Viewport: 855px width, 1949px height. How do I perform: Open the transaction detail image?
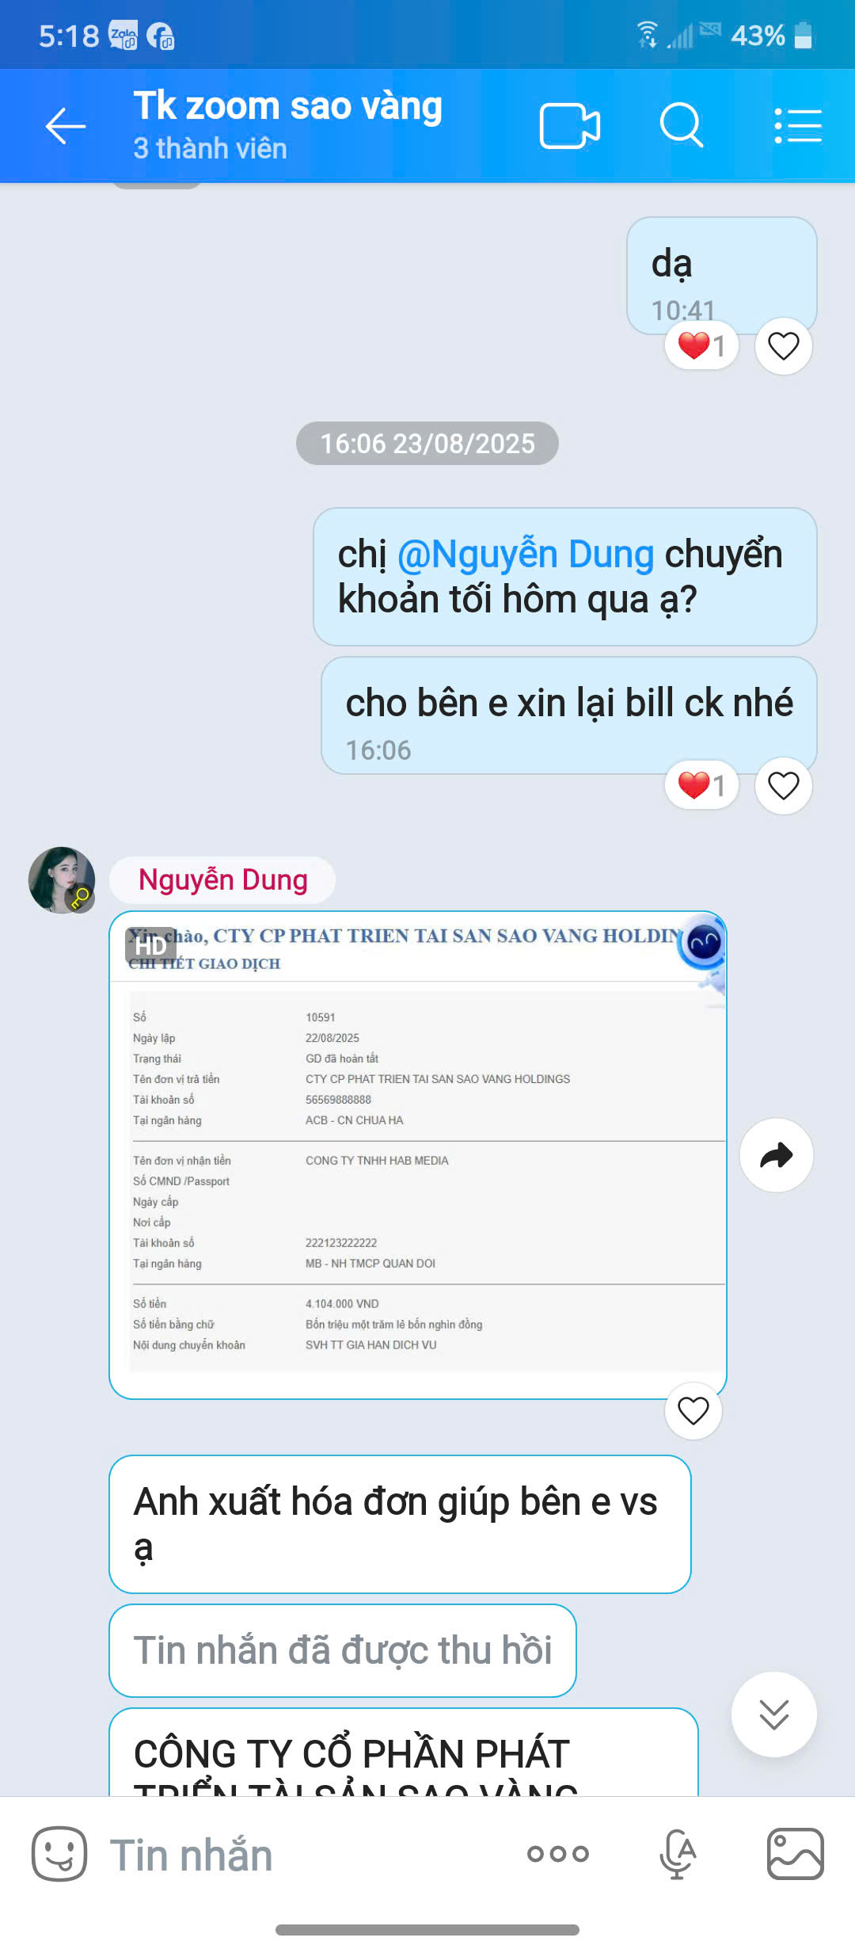[x=418, y=1154]
